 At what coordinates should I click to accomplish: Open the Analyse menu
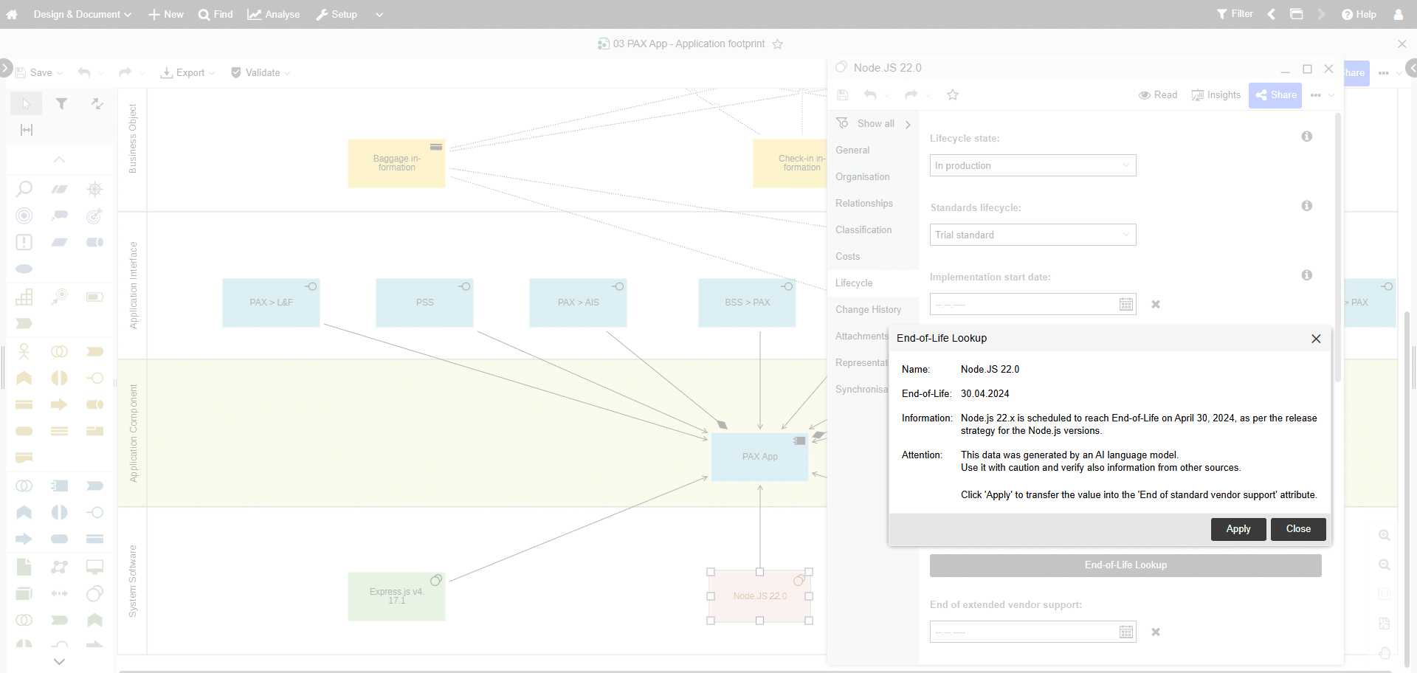[274, 15]
